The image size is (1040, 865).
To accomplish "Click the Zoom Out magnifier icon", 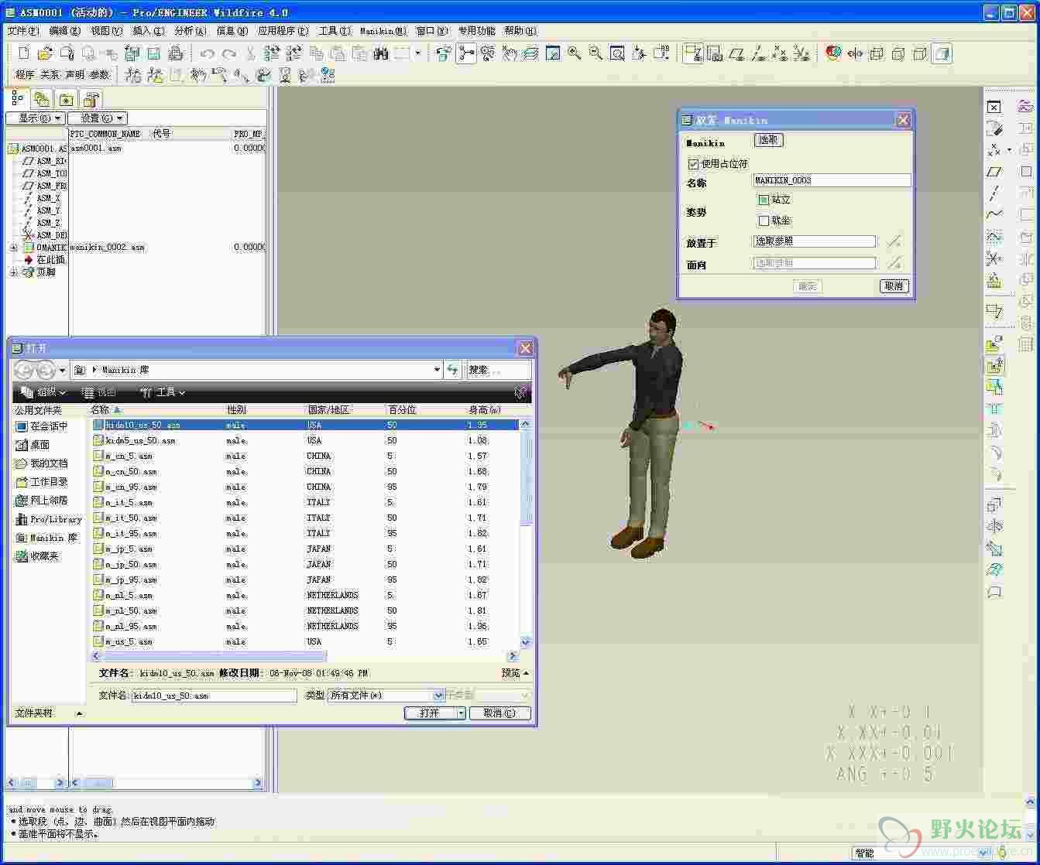I will [596, 53].
